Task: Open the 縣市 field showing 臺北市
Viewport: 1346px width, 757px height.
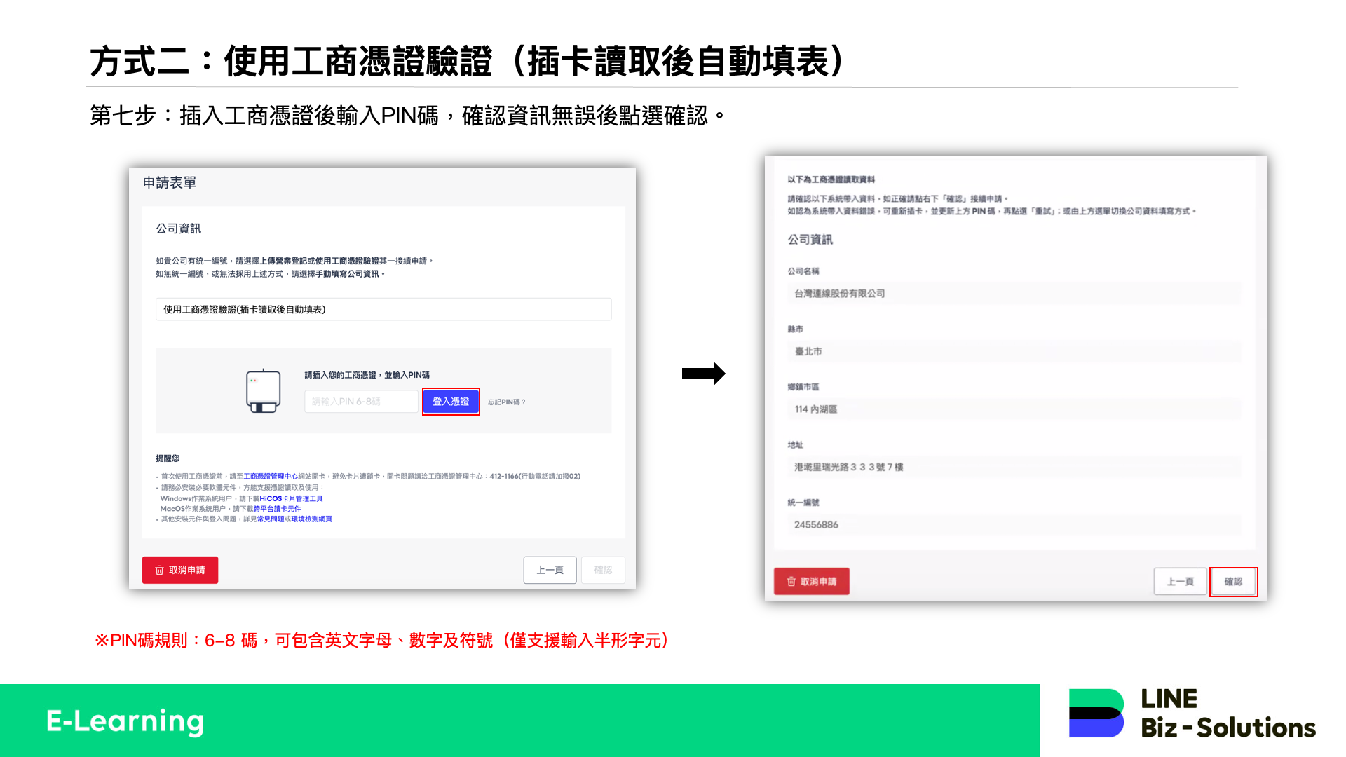Action: click(x=1014, y=351)
